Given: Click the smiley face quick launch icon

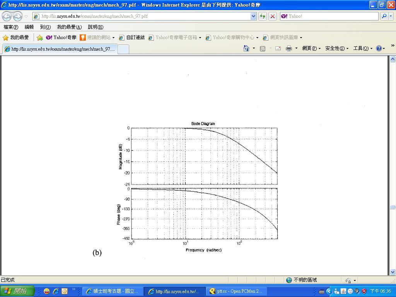Looking at the screenshot, I should (47, 291).
